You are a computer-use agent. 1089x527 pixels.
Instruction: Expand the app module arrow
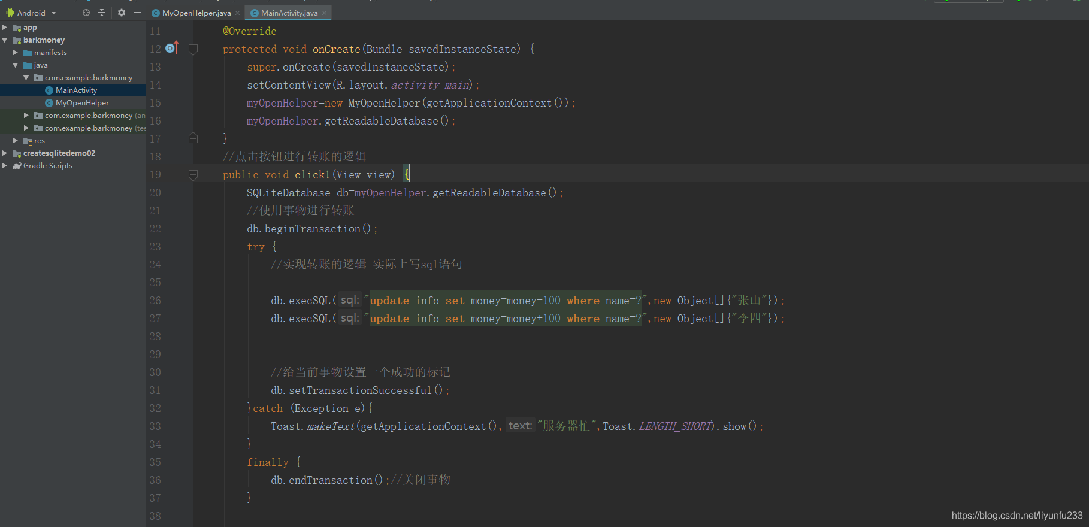click(x=5, y=28)
